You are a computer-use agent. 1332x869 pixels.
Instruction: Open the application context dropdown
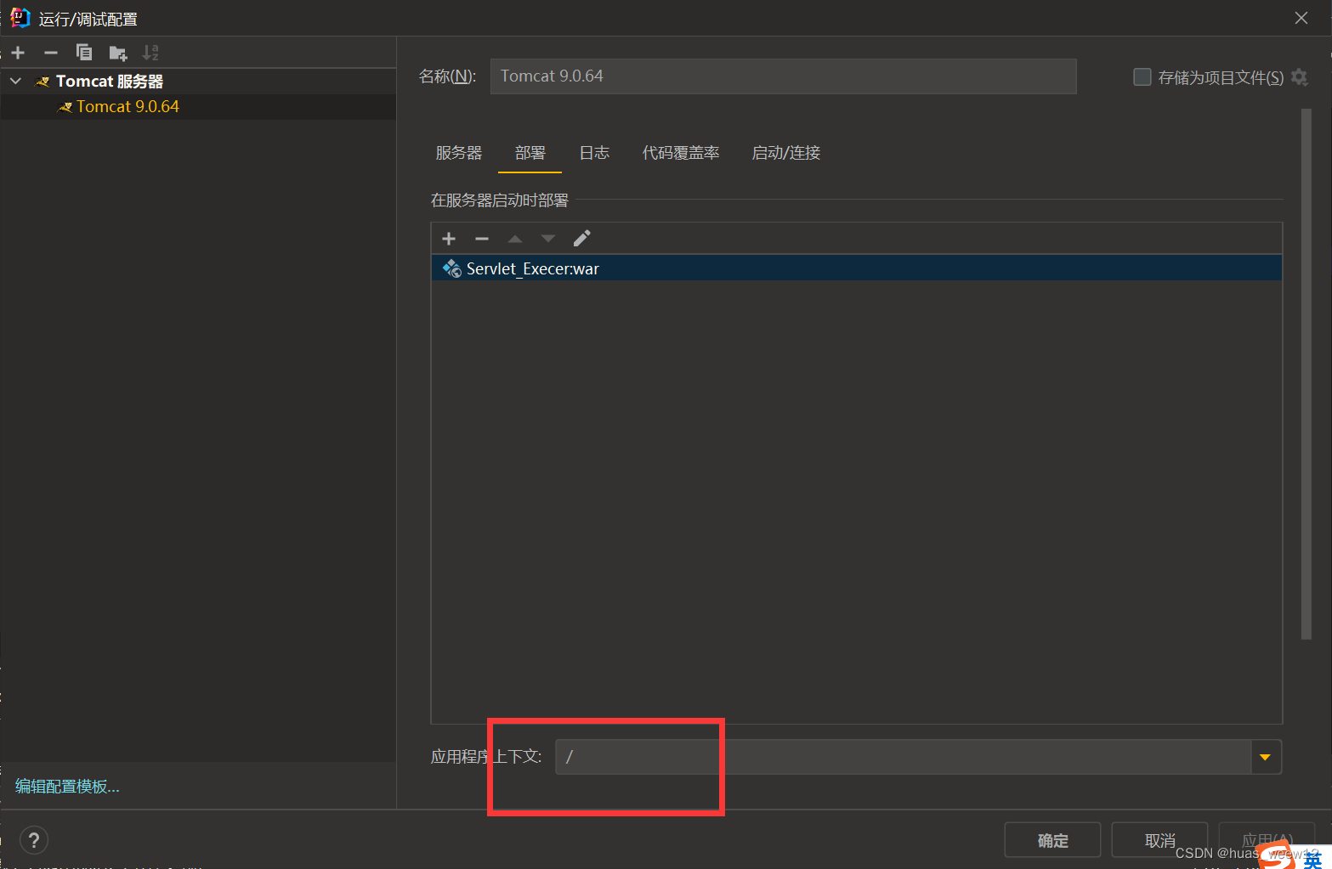[x=1265, y=757]
